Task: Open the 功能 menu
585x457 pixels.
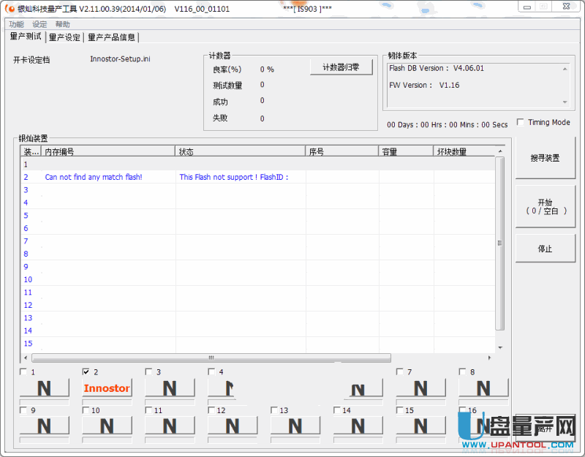Action: (16, 24)
